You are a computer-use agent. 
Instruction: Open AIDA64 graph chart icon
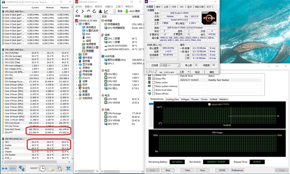[x=106, y=11]
